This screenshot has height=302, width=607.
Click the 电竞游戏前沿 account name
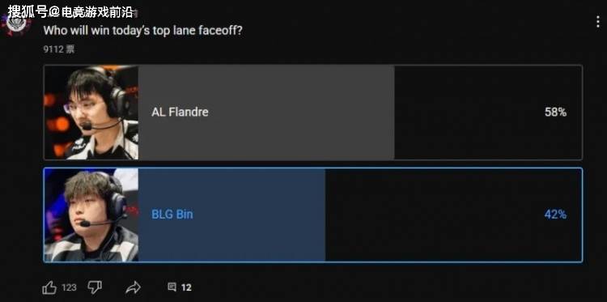pos(97,11)
